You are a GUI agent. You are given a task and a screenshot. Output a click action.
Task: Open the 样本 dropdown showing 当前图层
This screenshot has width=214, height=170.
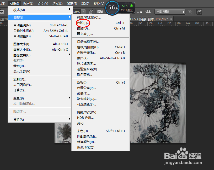click(x=170, y=12)
